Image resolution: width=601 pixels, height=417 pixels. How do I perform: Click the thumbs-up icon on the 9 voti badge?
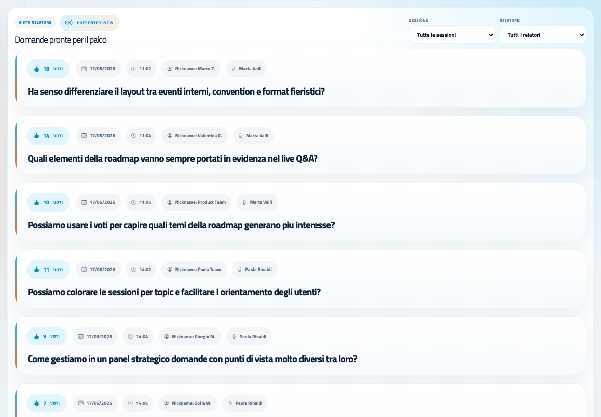[36, 337]
